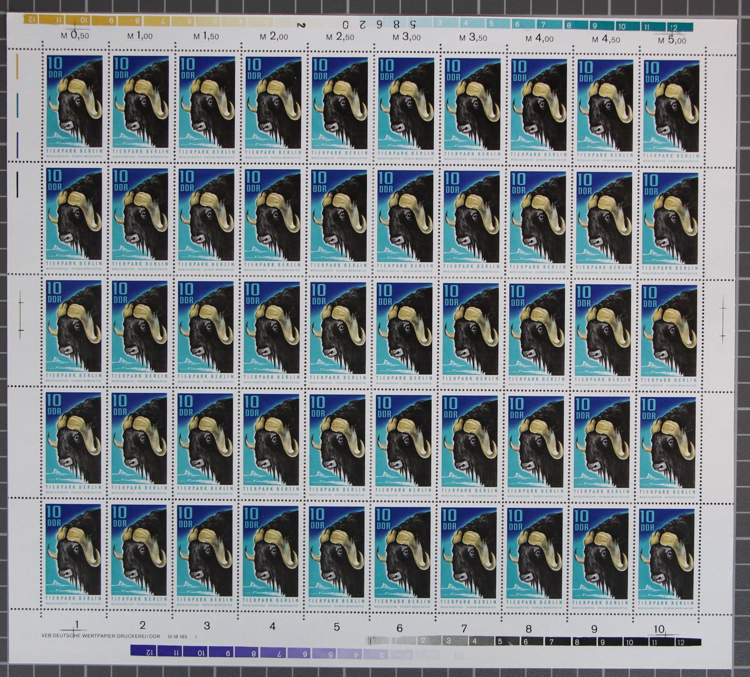Click the 'M 2,50' margin value
Image resolution: width=750 pixels, height=677 pixels.
[339, 37]
